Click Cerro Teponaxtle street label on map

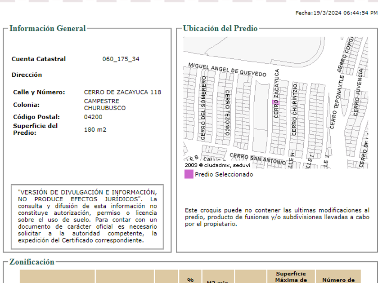click(x=337, y=102)
